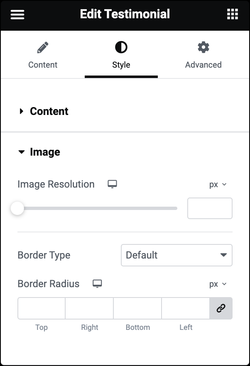Open the Border Type dropdown

click(x=176, y=255)
